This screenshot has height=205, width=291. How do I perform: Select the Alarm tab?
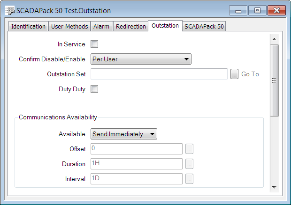coord(101,27)
